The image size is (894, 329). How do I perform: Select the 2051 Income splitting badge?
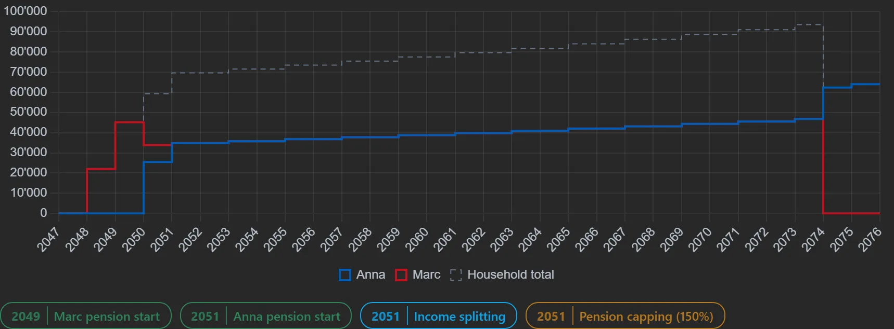coord(439,316)
